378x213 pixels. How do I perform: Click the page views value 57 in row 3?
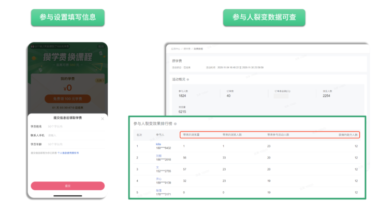point(185,169)
